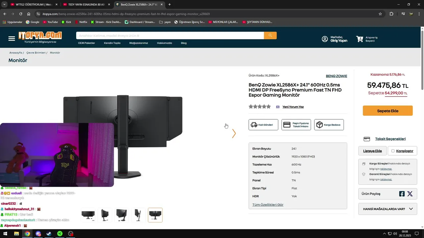424x238 pixels.
Task: Click the credit card icon beside Taksit Seçenekleri
Action: point(367,139)
